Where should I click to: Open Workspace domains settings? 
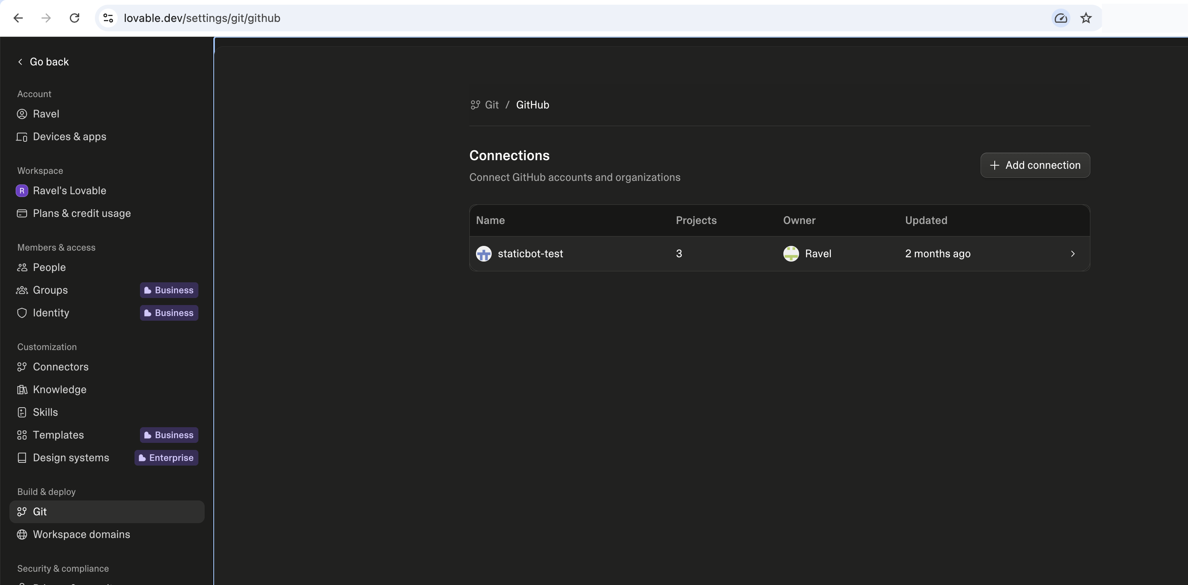tap(107, 534)
